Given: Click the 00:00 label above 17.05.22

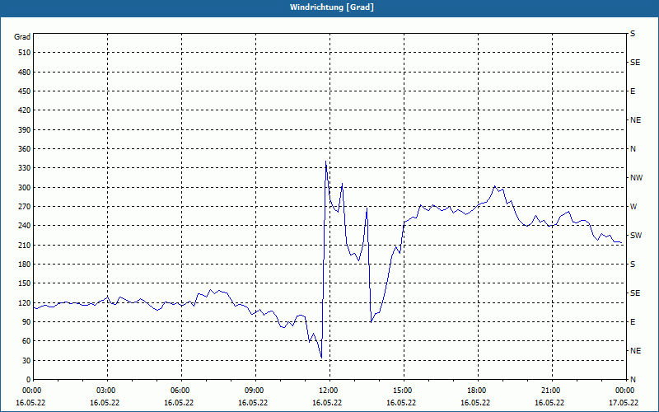Looking at the screenshot, I should click(624, 390).
